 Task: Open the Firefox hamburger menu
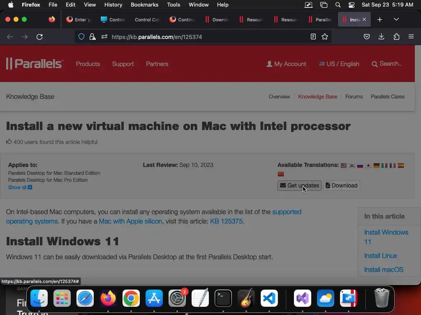(411, 37)
